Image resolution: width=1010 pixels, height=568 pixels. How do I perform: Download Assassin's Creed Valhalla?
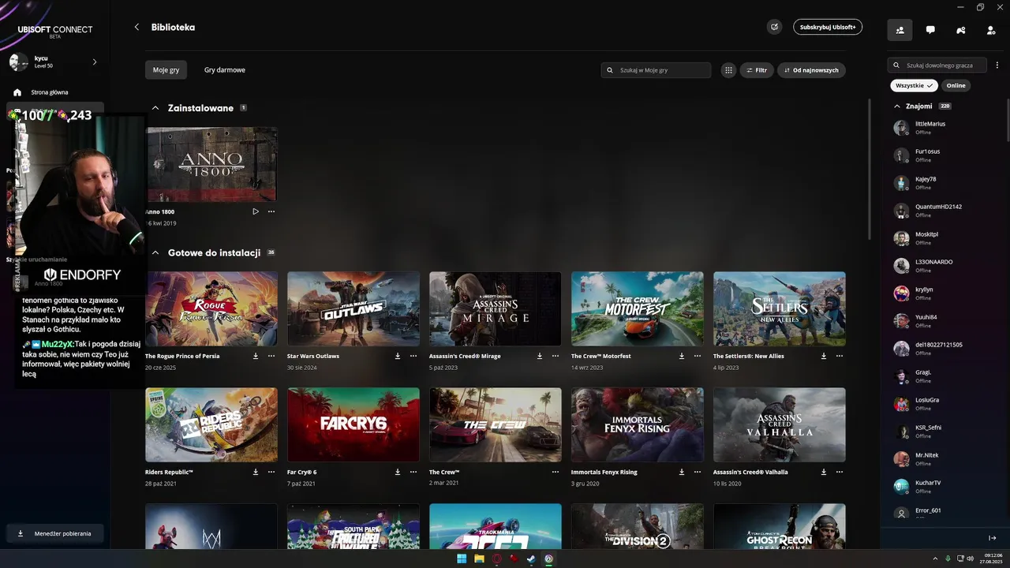click(824, 472)
